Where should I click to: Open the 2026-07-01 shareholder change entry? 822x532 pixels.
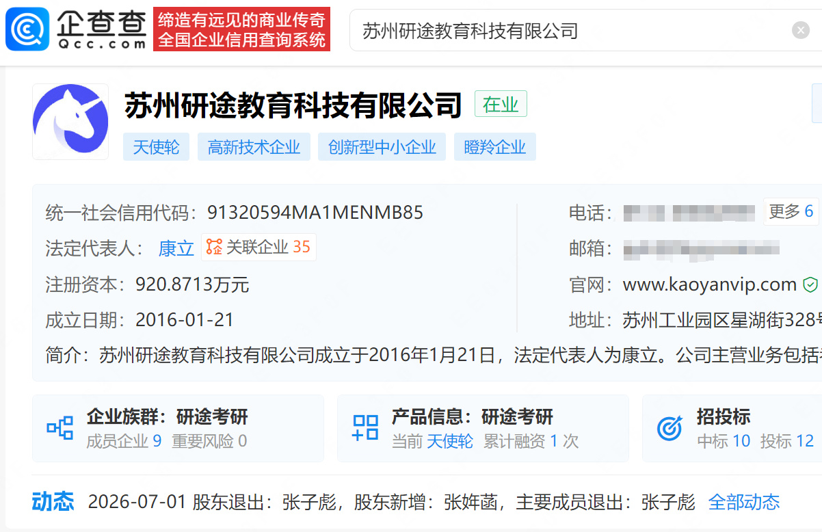[391, 503]
